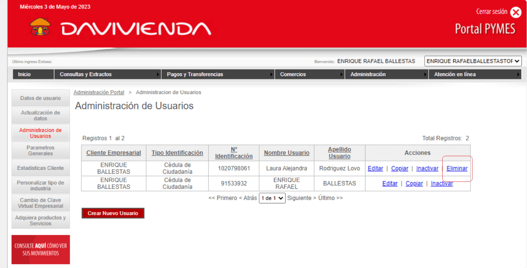This screenshot has height=268, width=527.
Task: Expand the Administración menu arrow
Action: coord(425,74)
